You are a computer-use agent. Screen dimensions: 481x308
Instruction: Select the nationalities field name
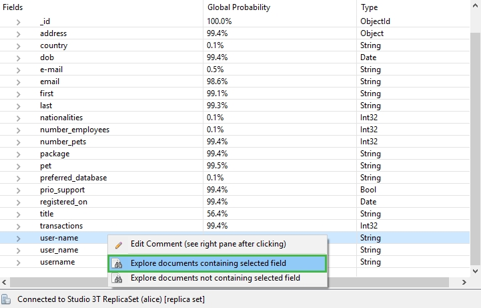tap(61, 118)
